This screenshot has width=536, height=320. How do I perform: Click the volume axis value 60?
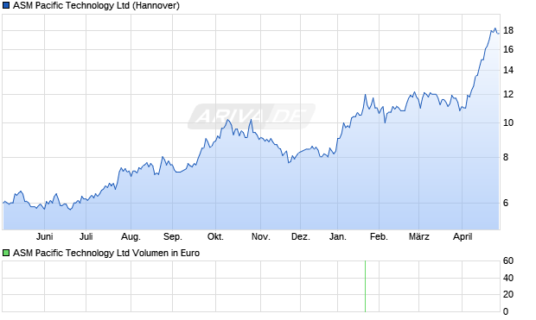(x=508, y=260)
